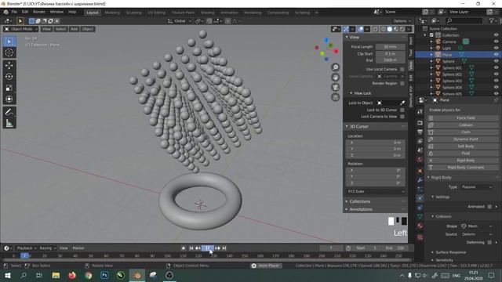502x282 pixels.
Task: Enable the Lock Camera to View checkbox
Action: 402,117
